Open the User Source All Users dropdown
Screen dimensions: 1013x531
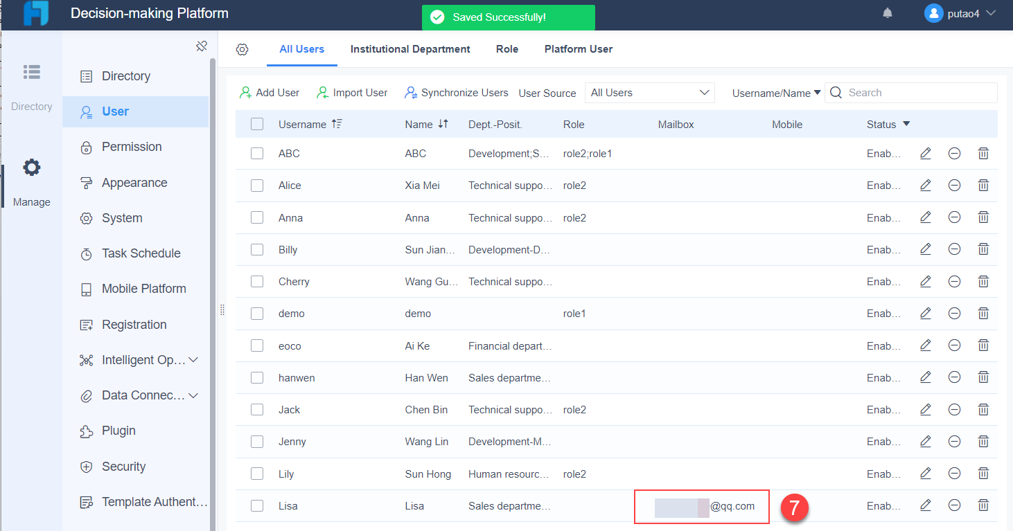649,92
